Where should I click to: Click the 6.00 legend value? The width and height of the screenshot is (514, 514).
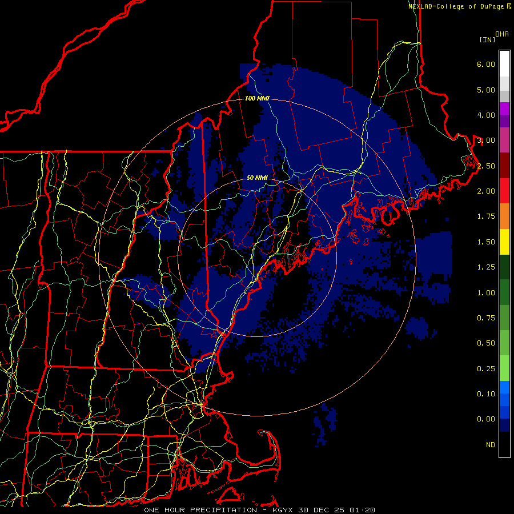tap(486, 64)
